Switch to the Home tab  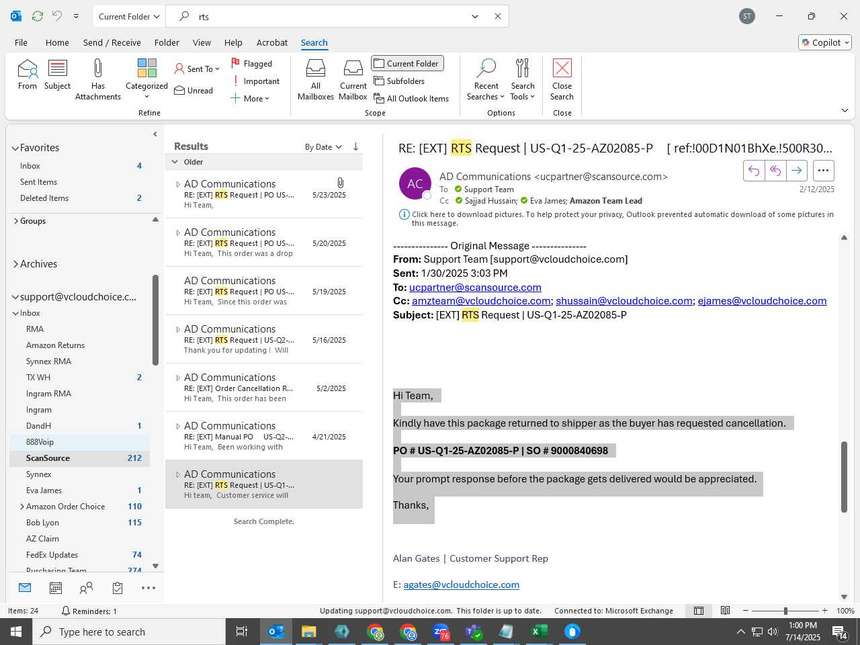57,42
